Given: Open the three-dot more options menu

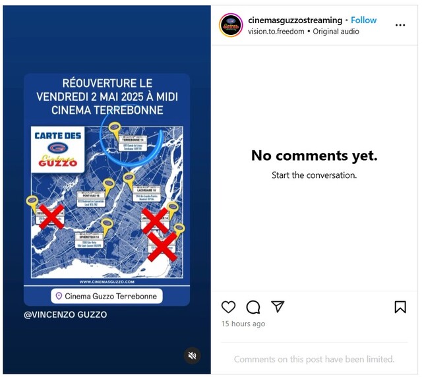Looking at the screenshot, I should [400, 25].
